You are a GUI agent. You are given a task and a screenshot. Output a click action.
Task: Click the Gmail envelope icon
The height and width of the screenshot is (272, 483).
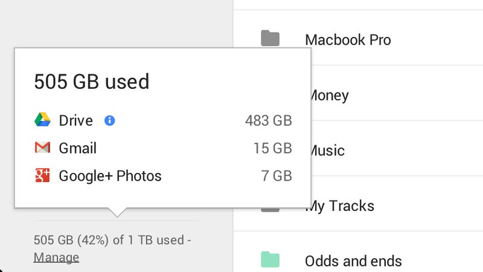42,147
